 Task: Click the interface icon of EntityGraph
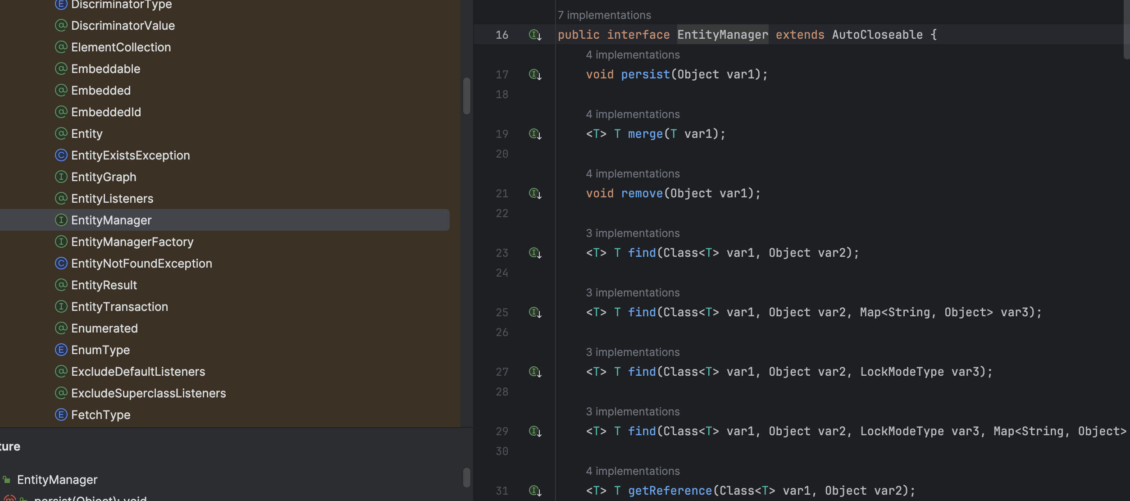tap(61, 177)
